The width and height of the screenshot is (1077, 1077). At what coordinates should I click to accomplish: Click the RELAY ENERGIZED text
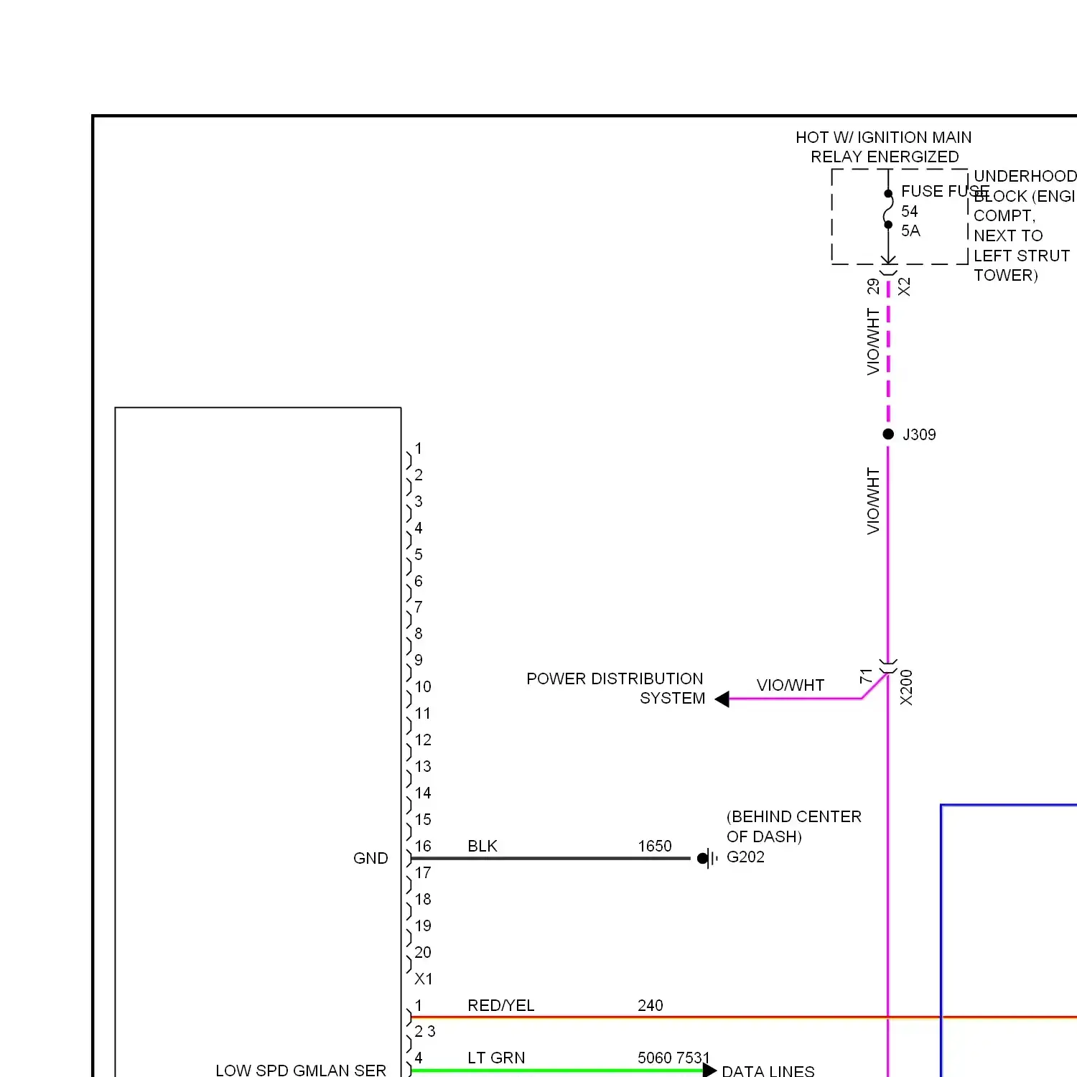pyautogui.click(x=885, y=157)
